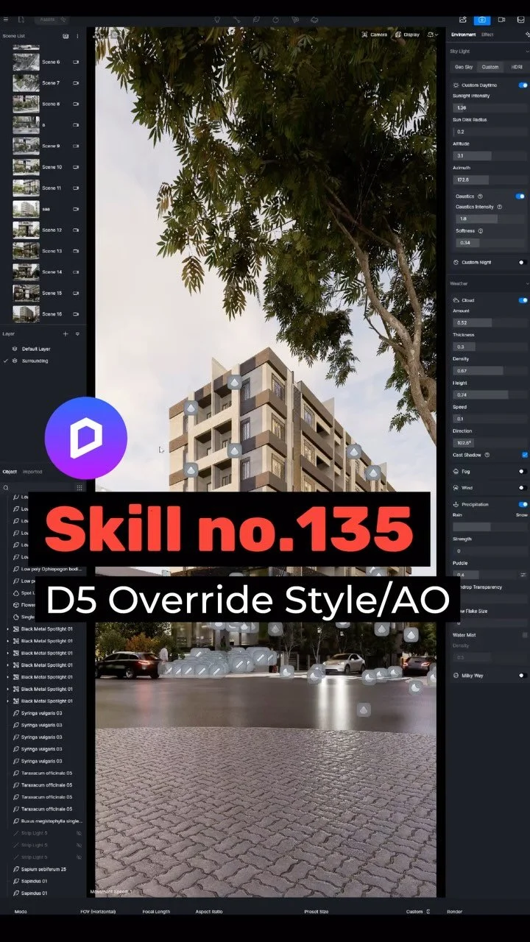Switch object list to grid view icon
The image size is (530, 942).
tap(79, 487)
